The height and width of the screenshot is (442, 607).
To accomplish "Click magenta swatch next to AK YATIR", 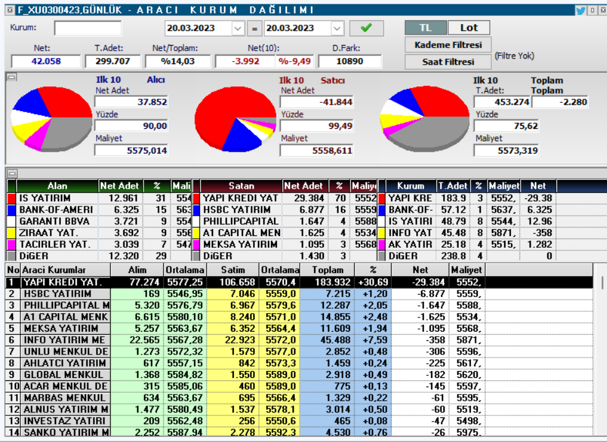I will [382, 245].
